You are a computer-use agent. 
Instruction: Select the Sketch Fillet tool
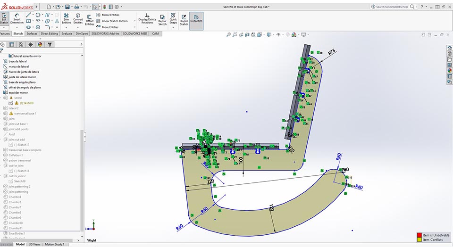pyautogui.click(x=47, y=27)
